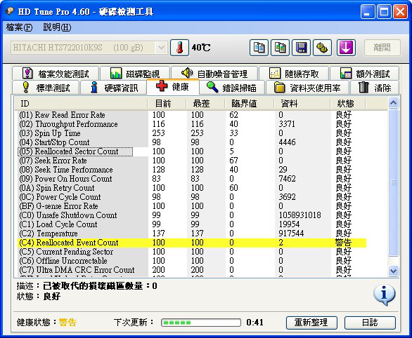This screenshot has width=412, height=338.
Task: Open the 檔案(F) menu
Action: pyautogui.click(x=19, y=27)
